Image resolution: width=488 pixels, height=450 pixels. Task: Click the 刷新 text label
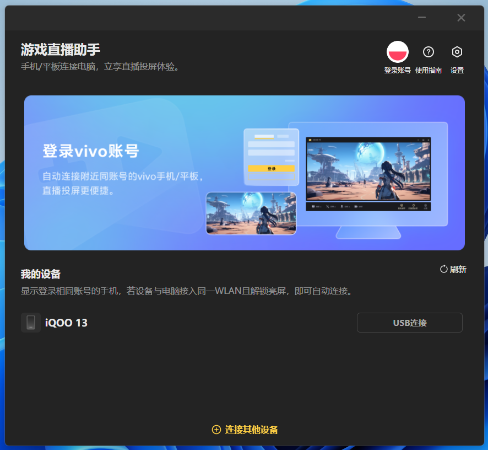(458, 269)
